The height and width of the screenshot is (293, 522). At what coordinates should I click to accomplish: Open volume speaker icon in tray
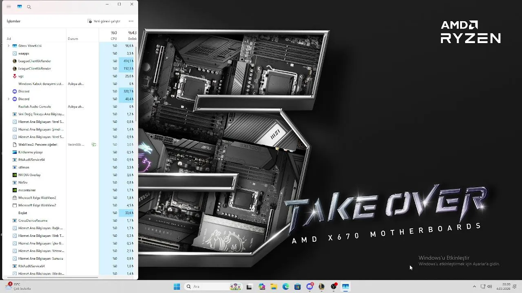pyautogui.click(x=489, y=286)
